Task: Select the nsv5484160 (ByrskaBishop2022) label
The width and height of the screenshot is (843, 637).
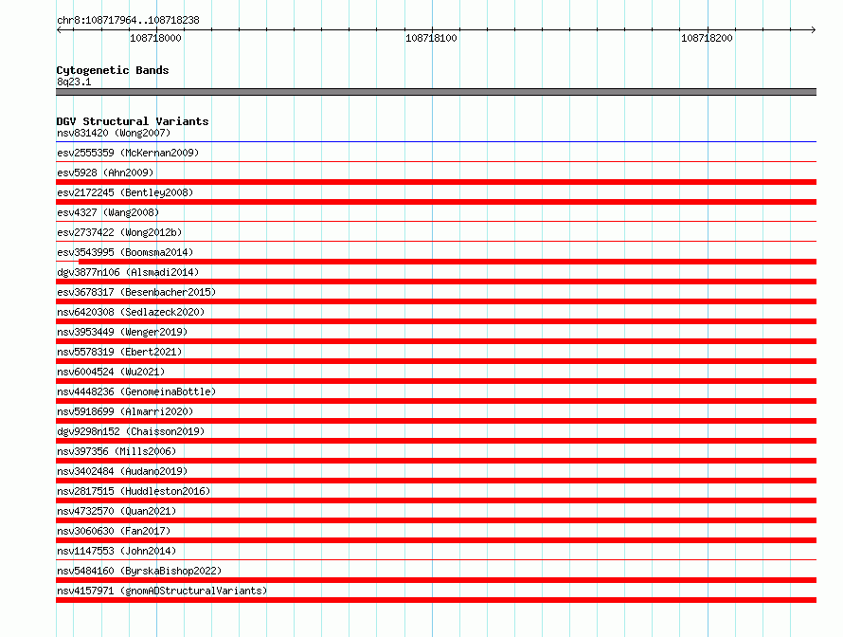Action: pos(139,571)
